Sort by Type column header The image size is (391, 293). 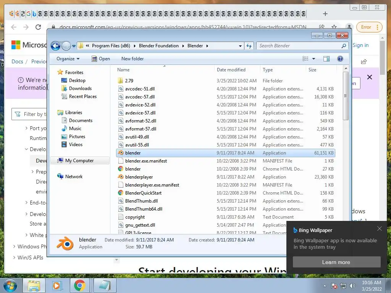[x=268, y=70]
